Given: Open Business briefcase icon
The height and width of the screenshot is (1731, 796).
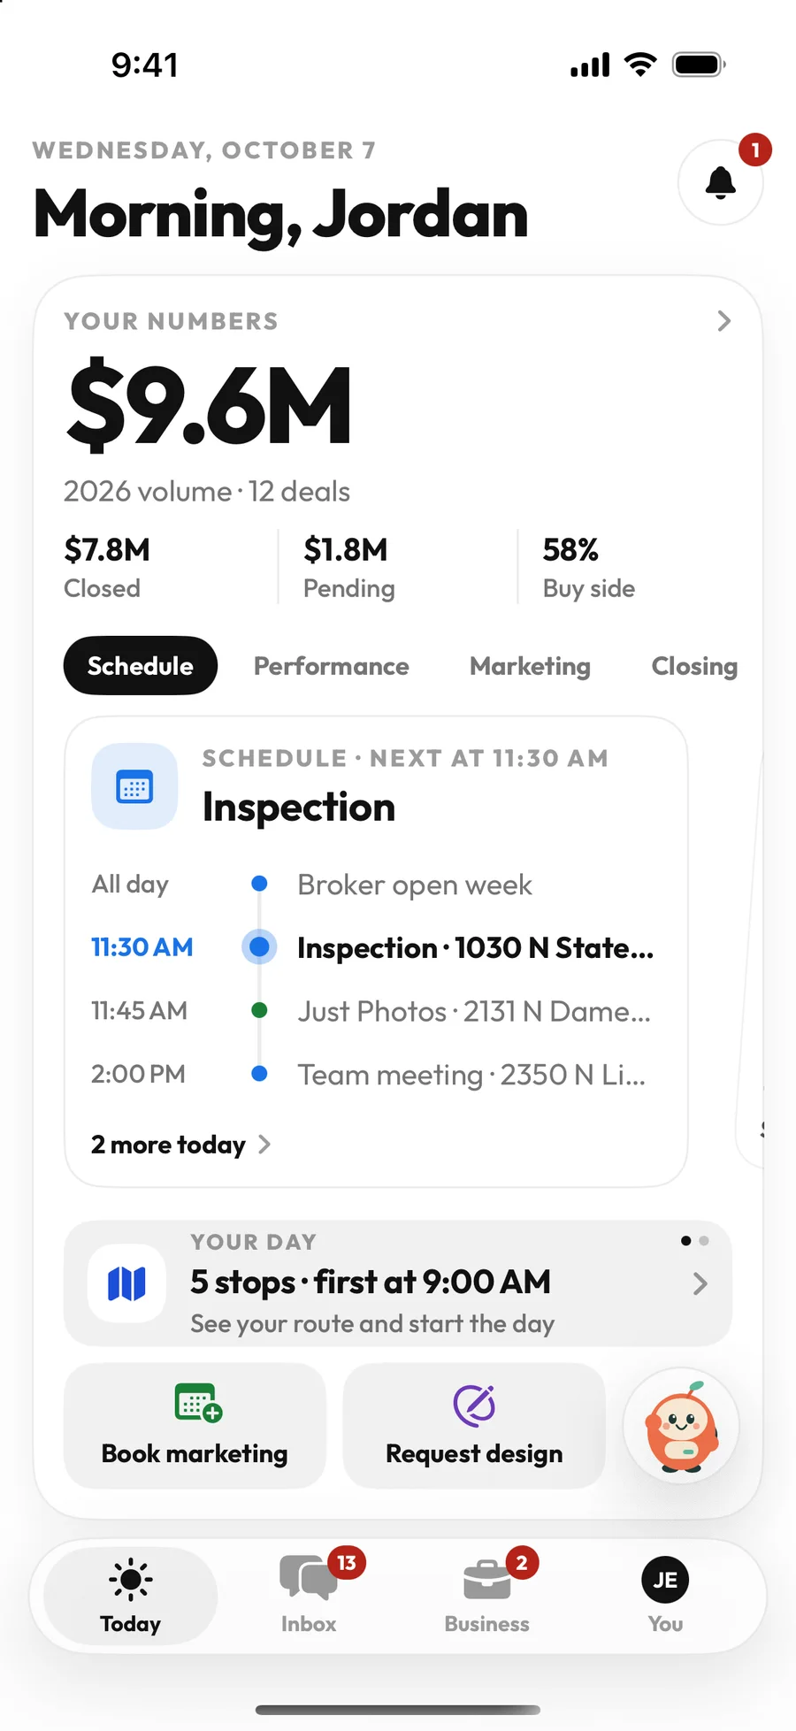Looking at the screenshot, I should tap(486, 1580).
